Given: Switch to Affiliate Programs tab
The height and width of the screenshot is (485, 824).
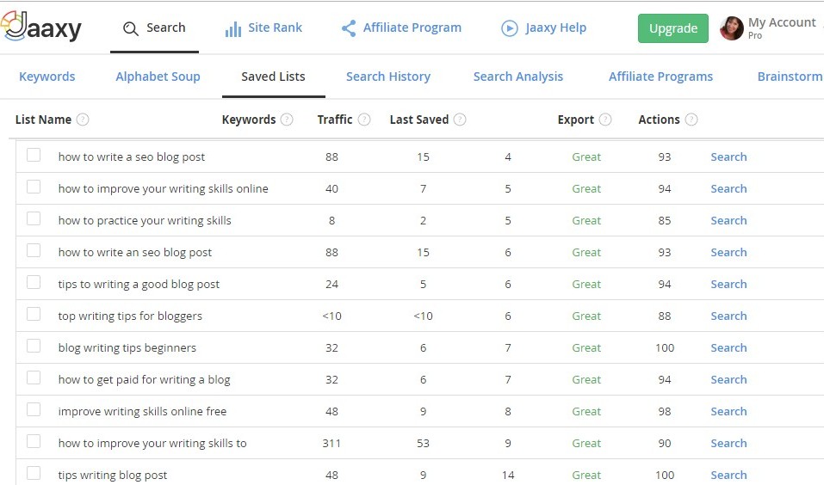Looking at the screenshot, I should pos(661,77).
